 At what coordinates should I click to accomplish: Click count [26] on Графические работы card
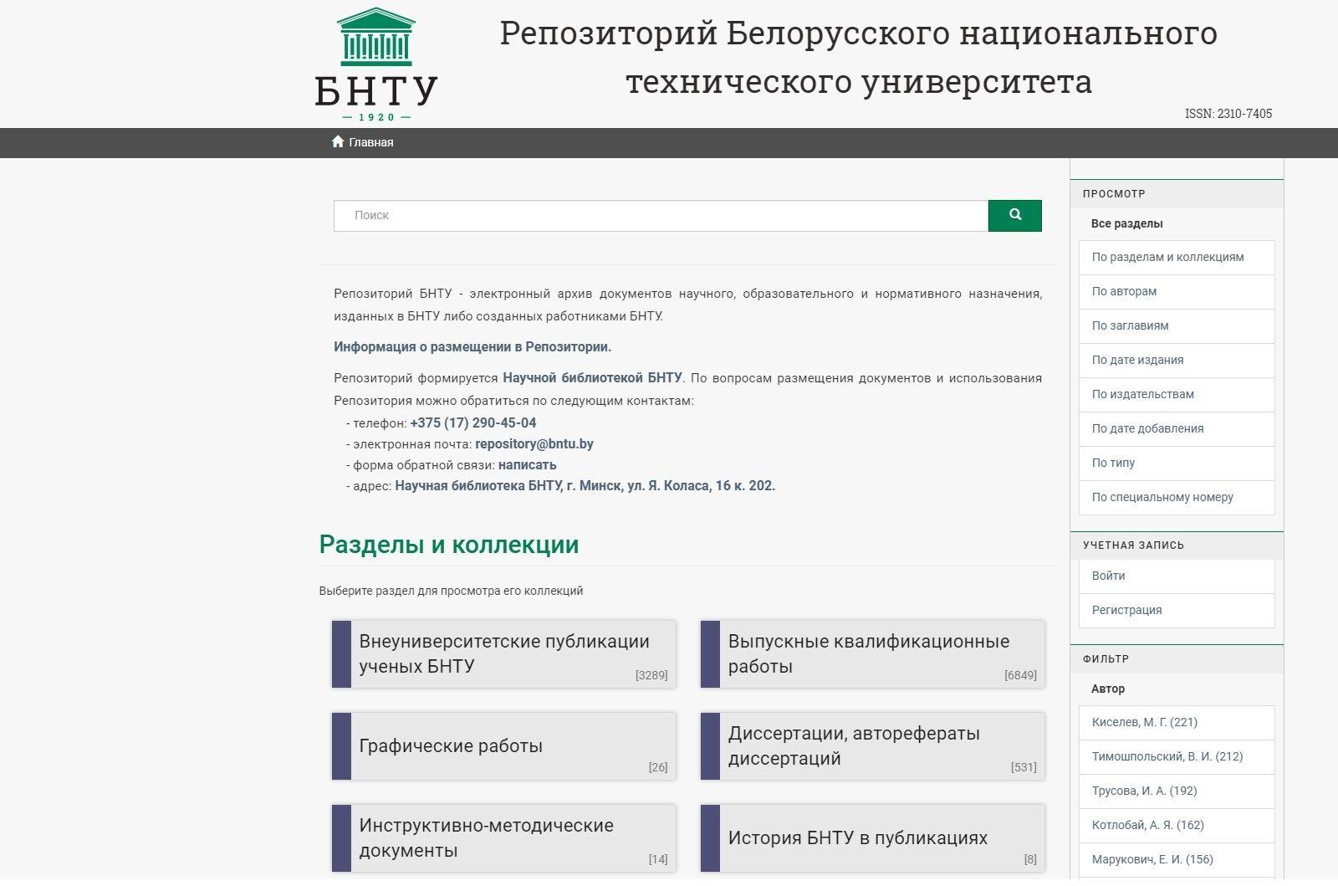click(x=658, y=767)
